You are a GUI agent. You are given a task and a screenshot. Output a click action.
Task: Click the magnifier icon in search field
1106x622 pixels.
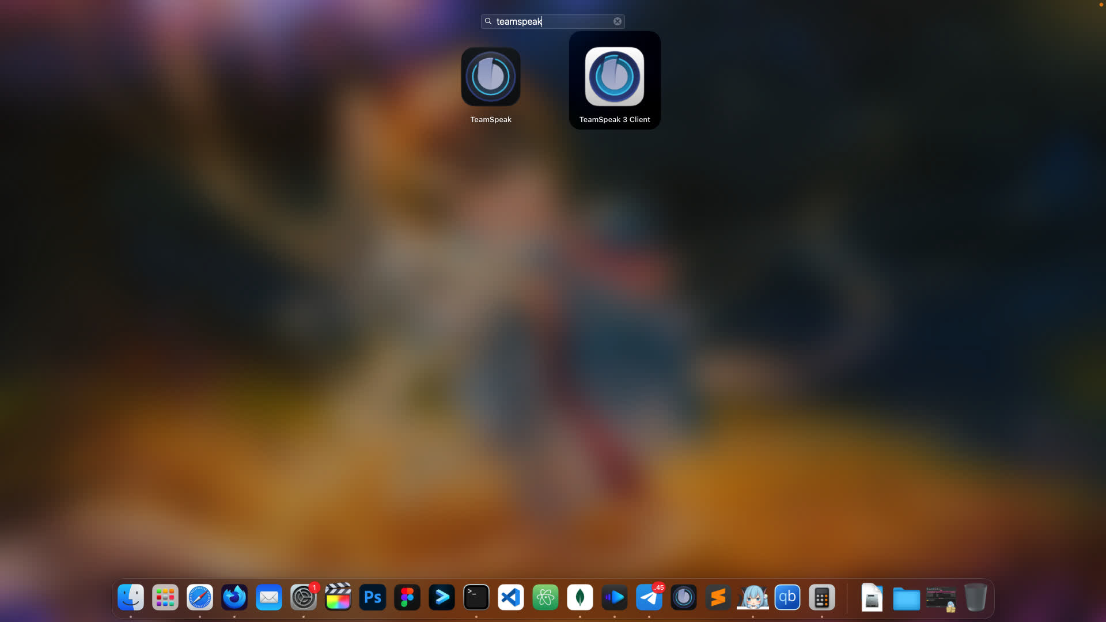(488, 21)
